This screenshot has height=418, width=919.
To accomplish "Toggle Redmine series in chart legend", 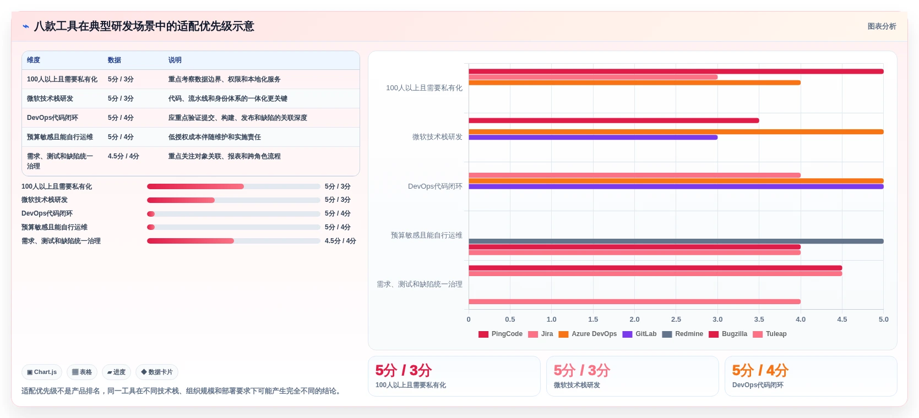I will coord(683,334).
